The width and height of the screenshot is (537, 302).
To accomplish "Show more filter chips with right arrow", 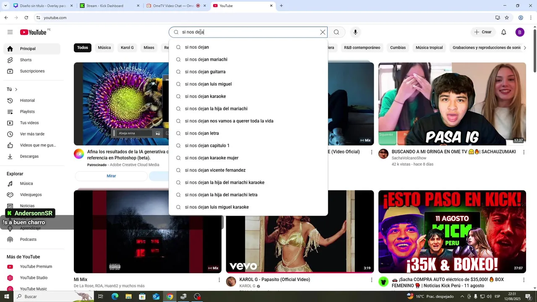I will pyautogui.click(x=524, y=48).
